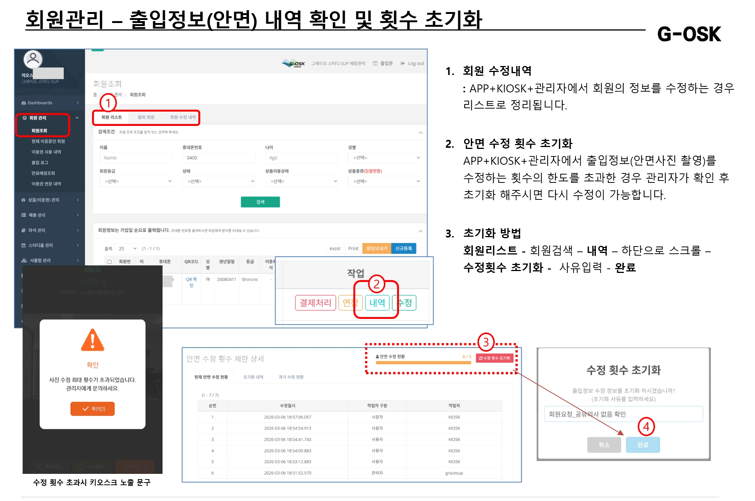Image resolution: width=755 pixels, height=501 pixels.
Task: Click the 상품(이용권) 관리 gift icon
Action: 24,200
